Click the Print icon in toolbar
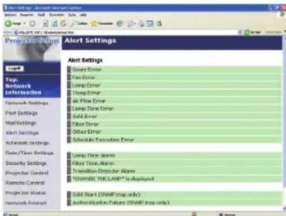The width and height of the screenshot is (286, 216). 141,24
